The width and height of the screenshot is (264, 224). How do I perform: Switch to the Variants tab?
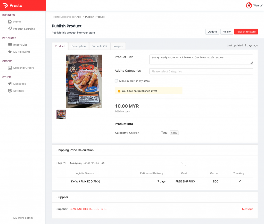coord(100,46)
